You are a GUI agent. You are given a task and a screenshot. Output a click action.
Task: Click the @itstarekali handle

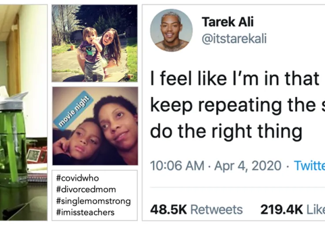[233, 39]
